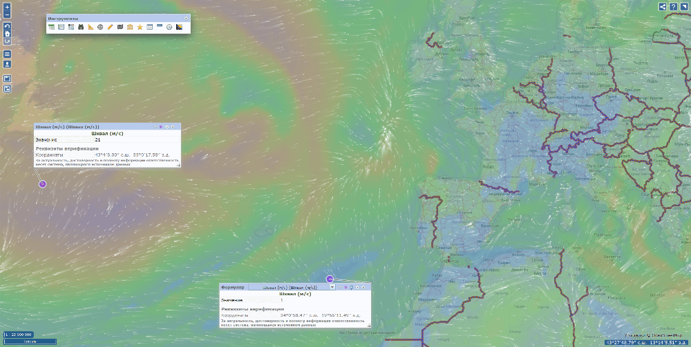Viewport: 691px width, 347px height.
Task: Open the share map icon
Action: coord(663,6)
